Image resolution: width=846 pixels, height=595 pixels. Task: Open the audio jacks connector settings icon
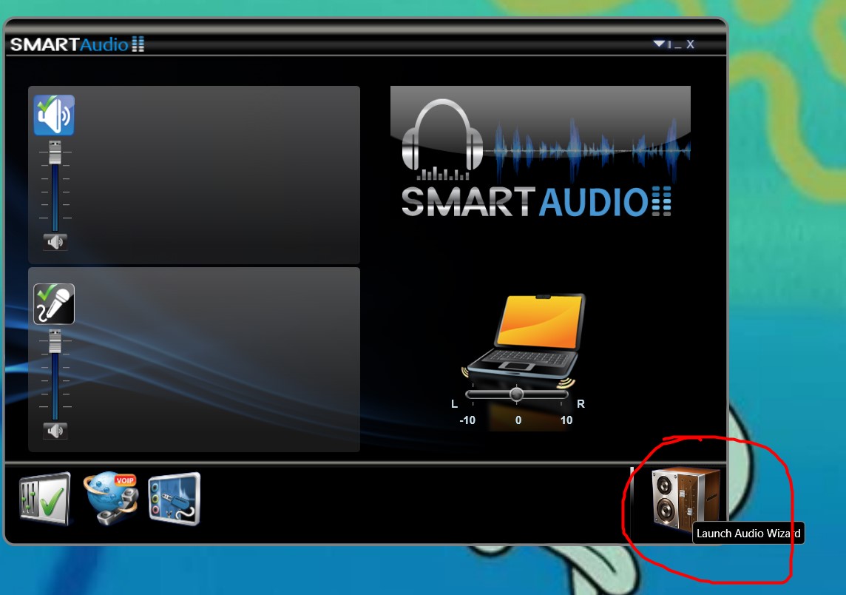pos(175,499)
